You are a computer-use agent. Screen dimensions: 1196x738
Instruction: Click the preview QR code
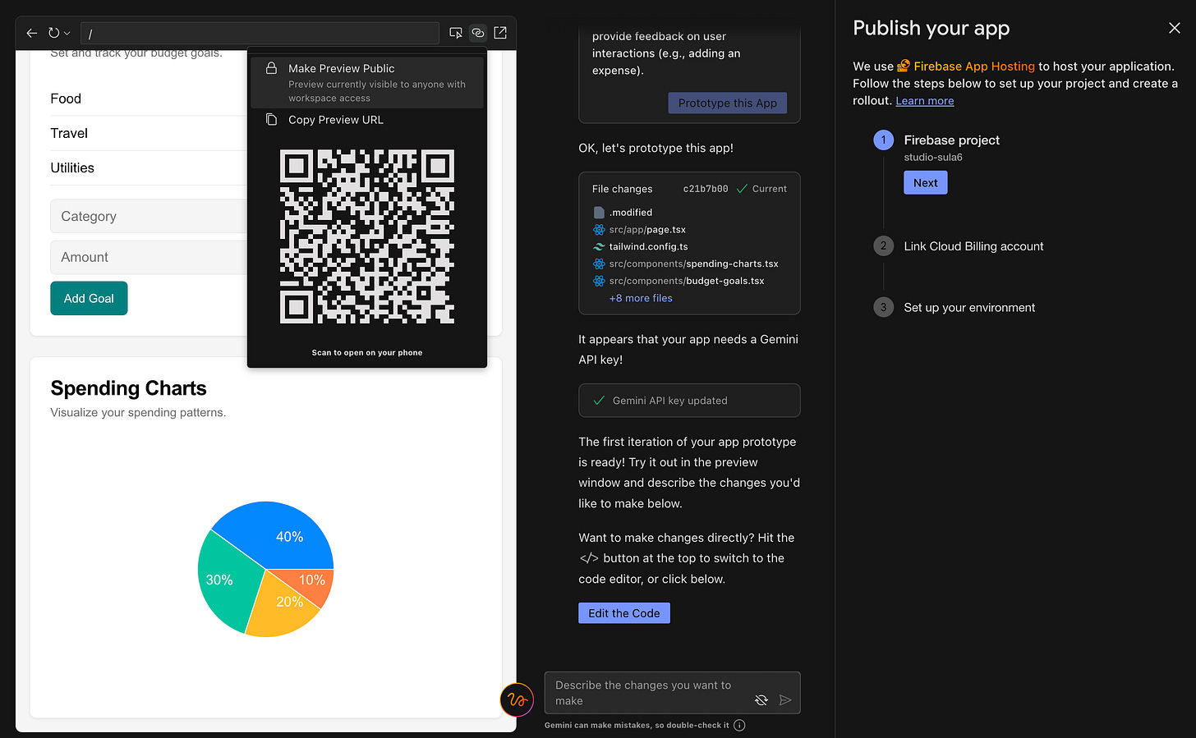(x=367, y=236)
